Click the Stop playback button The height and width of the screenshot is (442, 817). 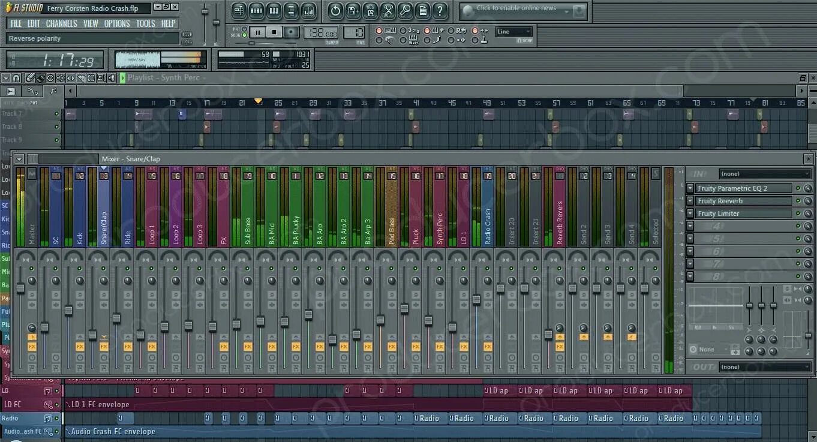click(x=274, y=32)
